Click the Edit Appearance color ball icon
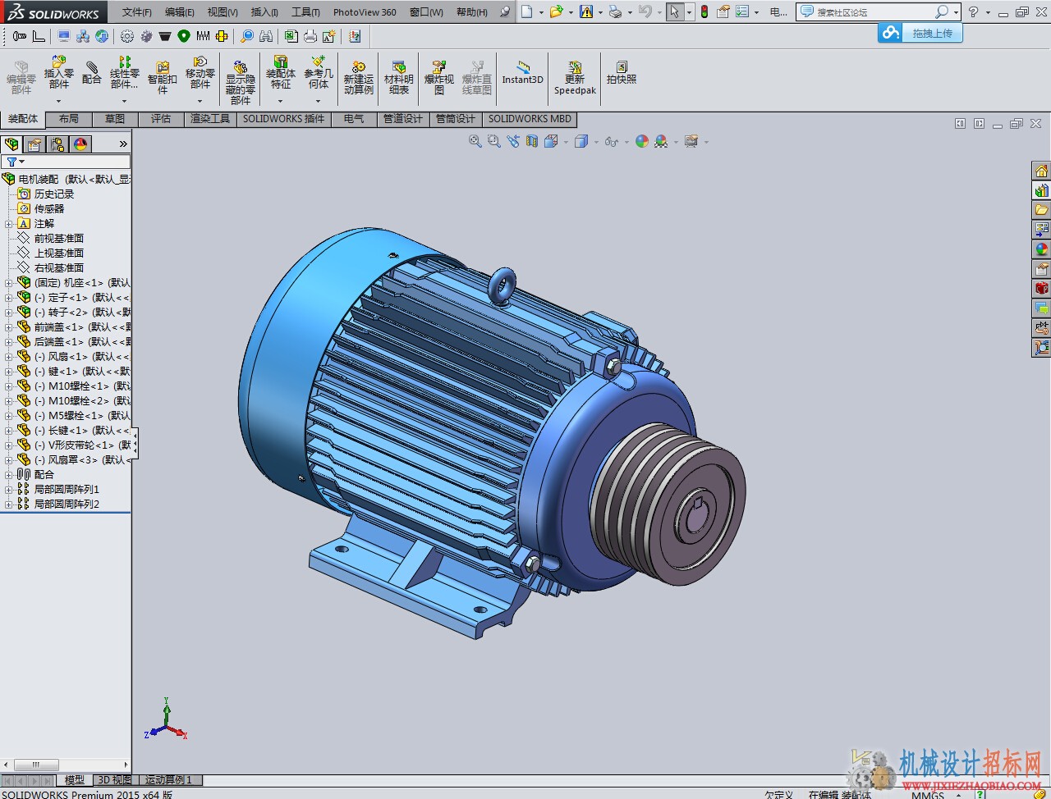Screen dimensions: 1051x799 point(641,141)
